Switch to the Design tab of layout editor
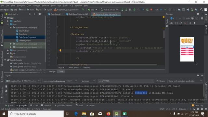Viewport: 208px width, 117px height. click(x=52, y=71)
